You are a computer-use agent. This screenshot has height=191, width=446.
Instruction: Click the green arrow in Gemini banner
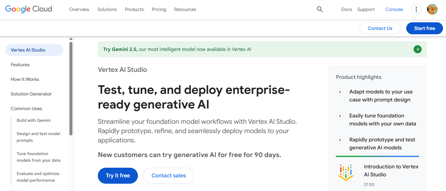click(x=418, y=49)
